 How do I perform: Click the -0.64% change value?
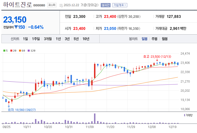[x=36, y=27]
